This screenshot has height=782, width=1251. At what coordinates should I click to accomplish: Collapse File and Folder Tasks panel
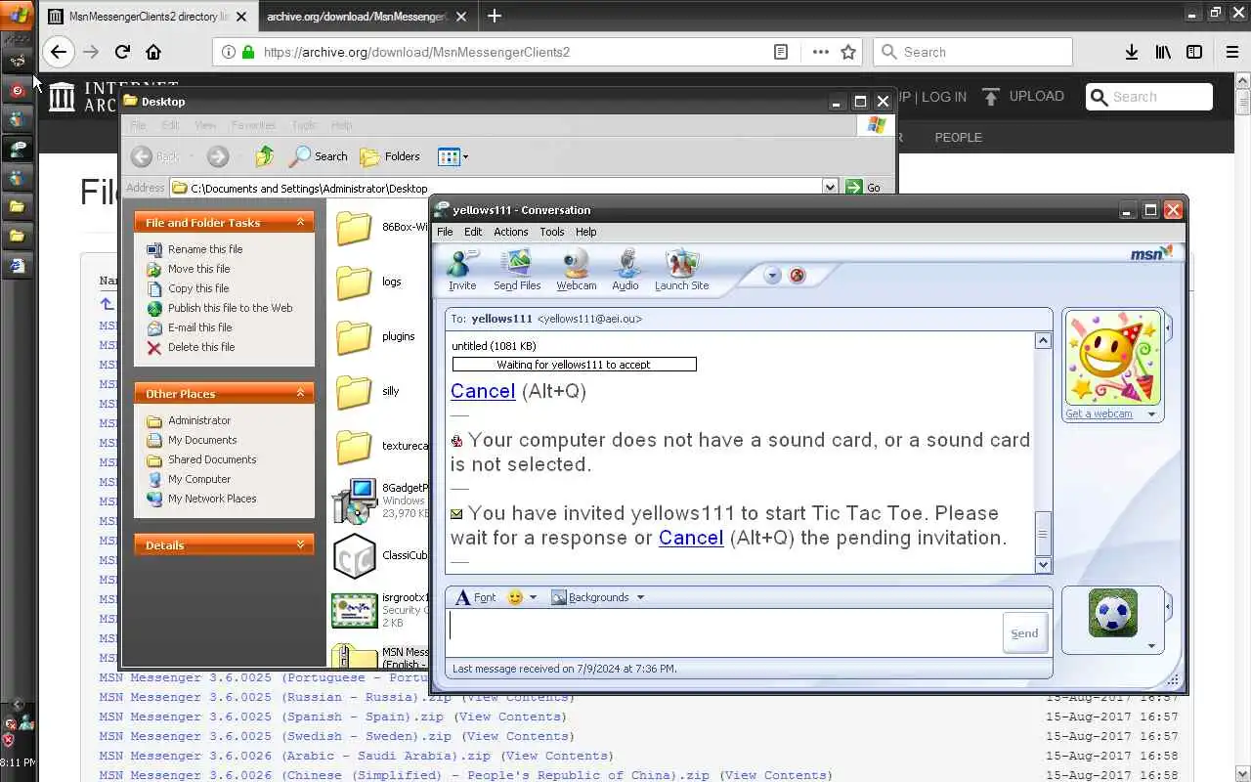[300, 223]
